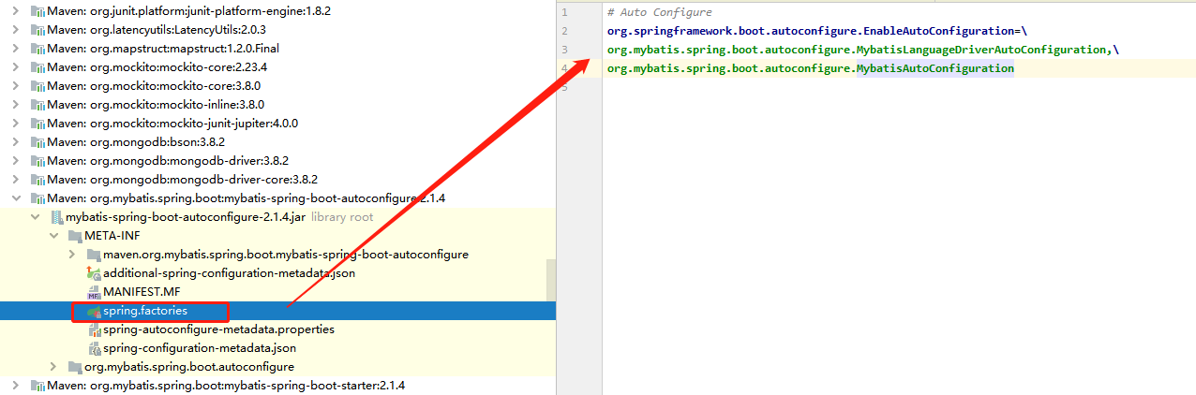
Task: Expand Maven mockito-core:2.23.4 library node
Action: (16, 67)
